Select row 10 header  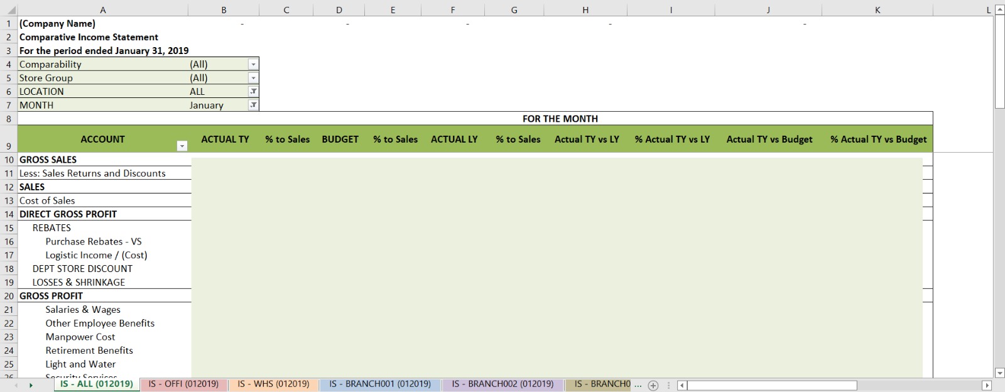(9, 160)
